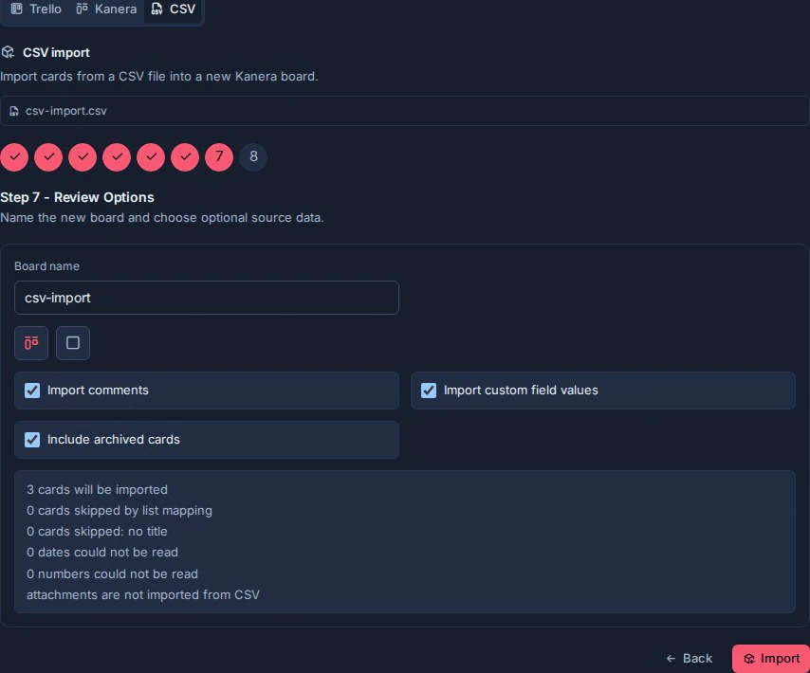Choose the empty square icon button

(73, 343)
